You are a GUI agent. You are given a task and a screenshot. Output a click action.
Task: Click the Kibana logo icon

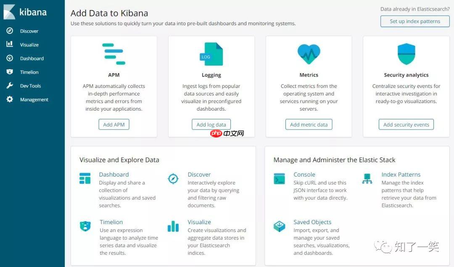tap(9, 12)
